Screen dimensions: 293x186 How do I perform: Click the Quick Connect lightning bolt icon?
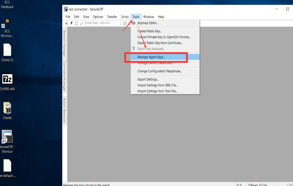(71, 23)
